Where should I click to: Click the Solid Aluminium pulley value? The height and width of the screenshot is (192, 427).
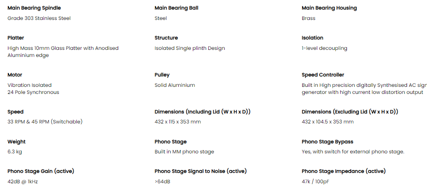(x=175, y=85)
